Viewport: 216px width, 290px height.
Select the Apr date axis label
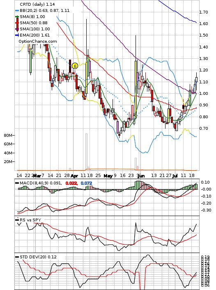(74, 175)
